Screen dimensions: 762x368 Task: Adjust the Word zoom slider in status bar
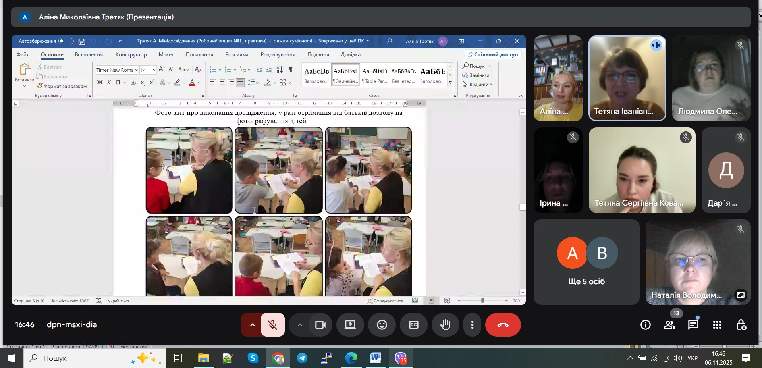point(482,301)
